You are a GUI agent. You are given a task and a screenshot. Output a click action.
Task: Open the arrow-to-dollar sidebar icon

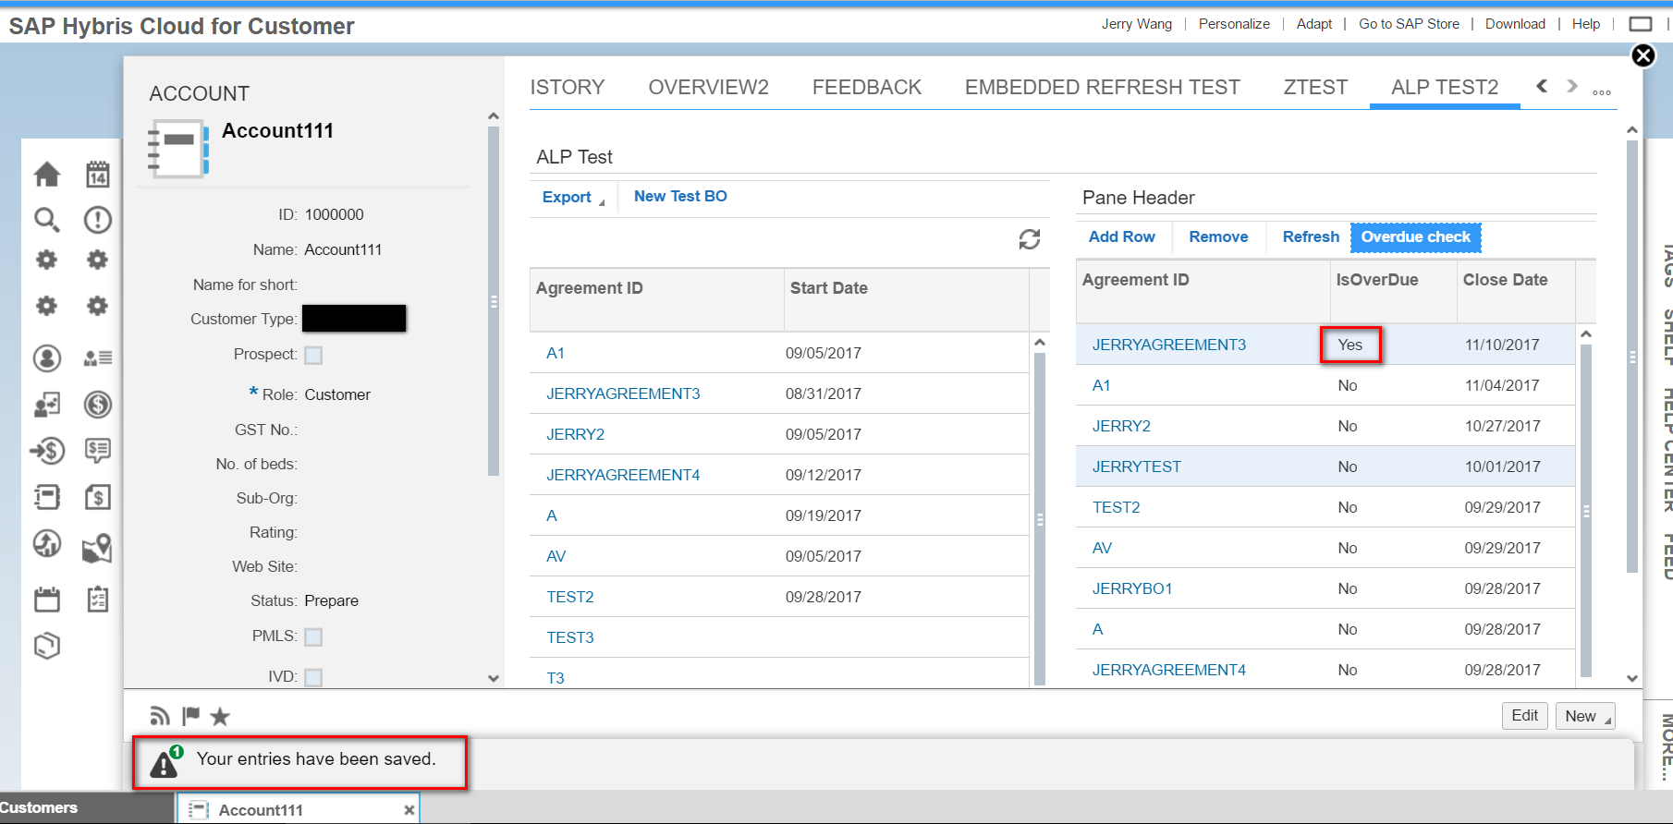[47, 451]
